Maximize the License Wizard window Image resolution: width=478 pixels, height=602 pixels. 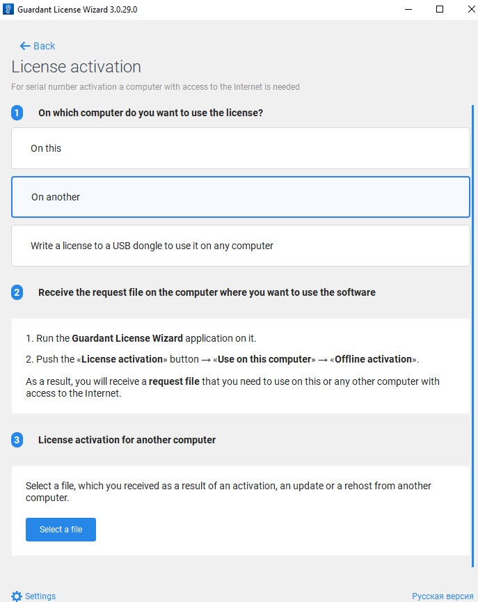point(440,9)
